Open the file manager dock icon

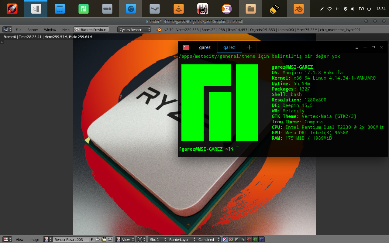pyautogui.click(x=250, y=9)
